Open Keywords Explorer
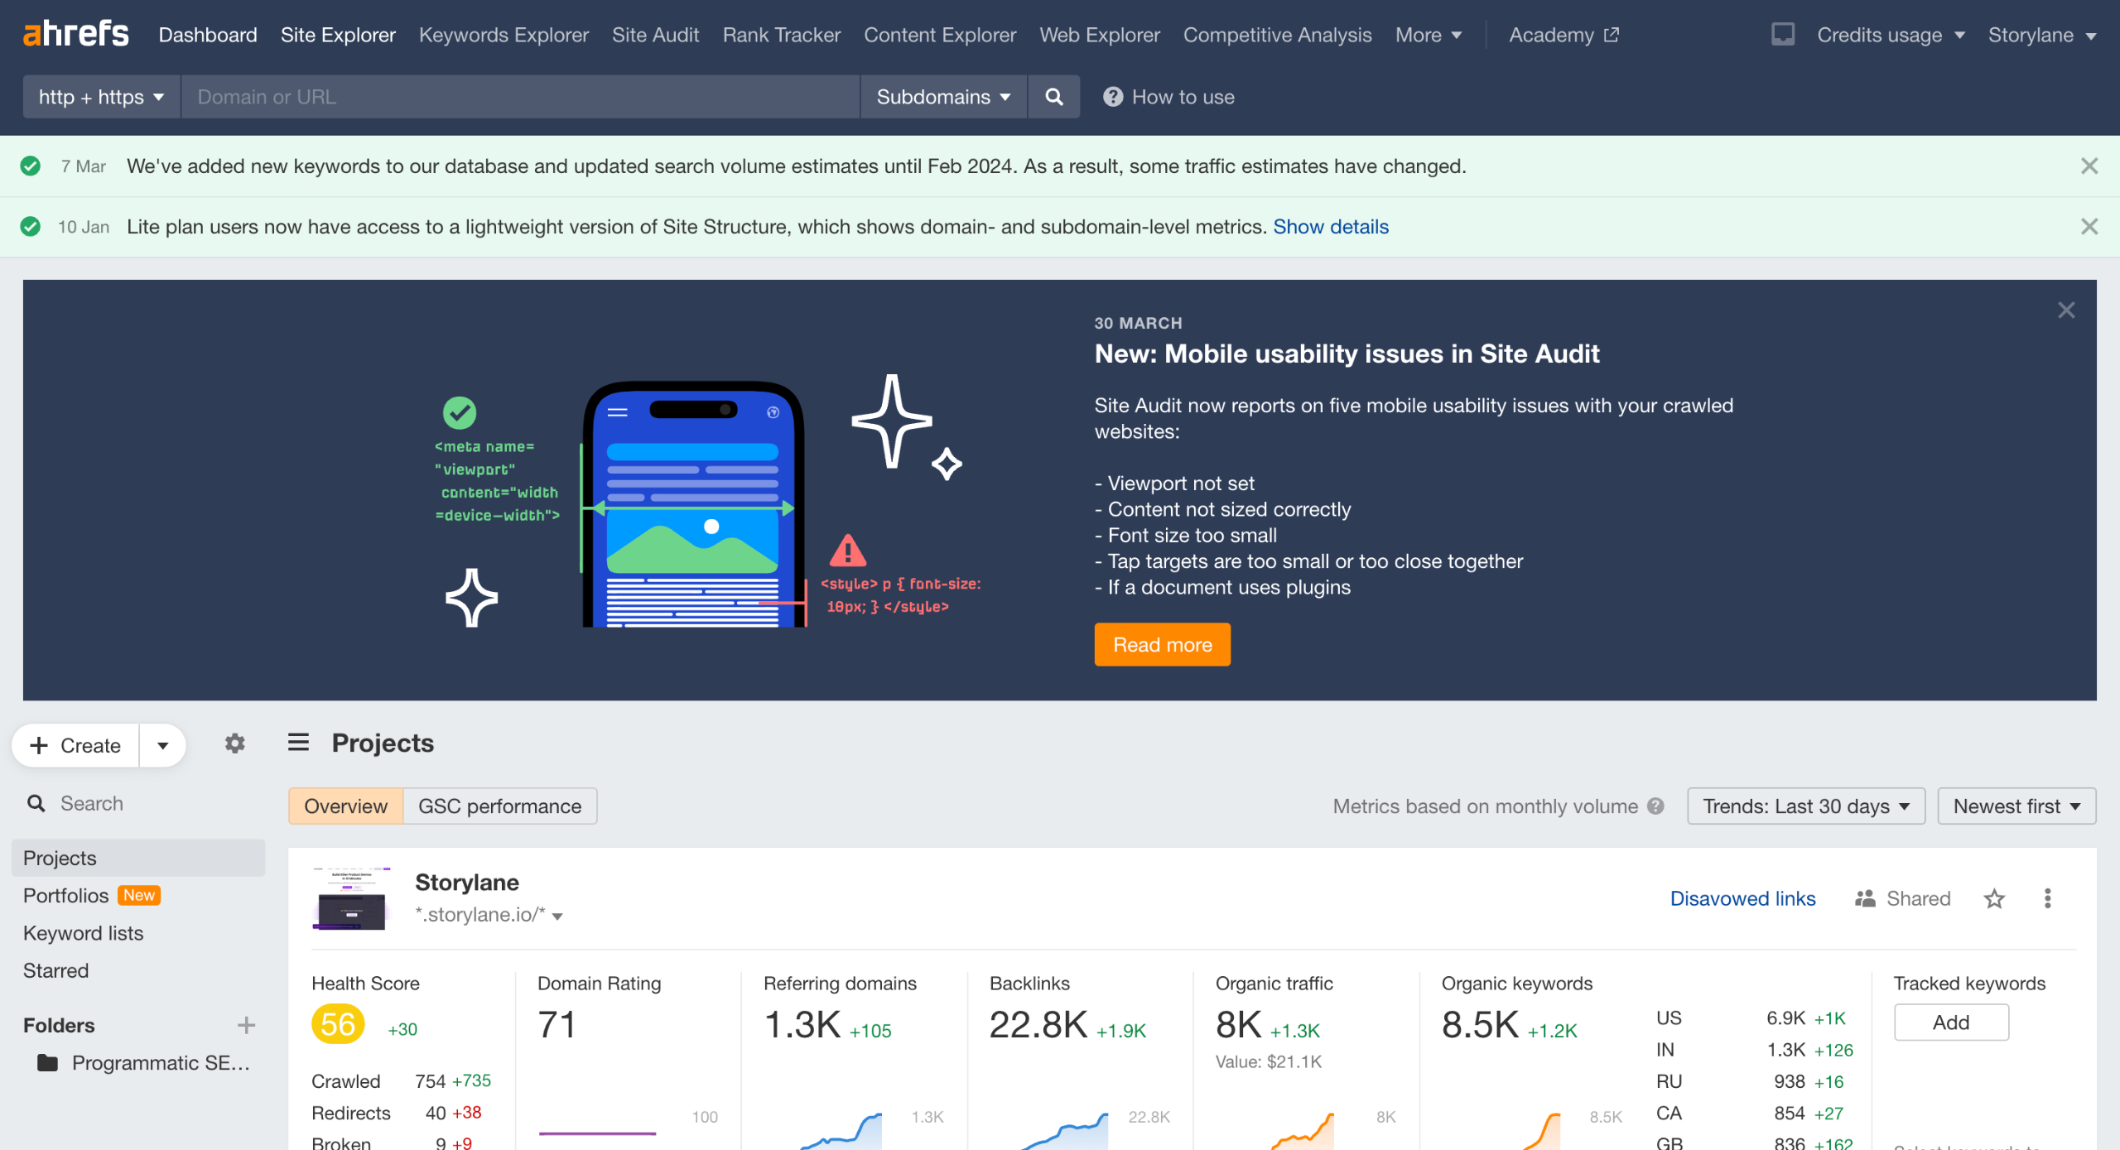 [503, 35]
